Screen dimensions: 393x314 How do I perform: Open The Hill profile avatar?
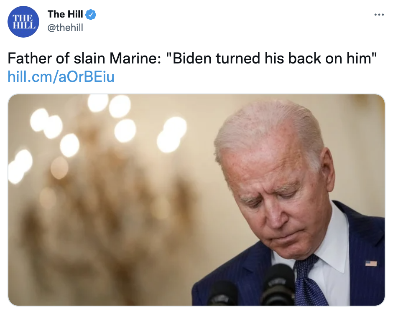(23, 22)
